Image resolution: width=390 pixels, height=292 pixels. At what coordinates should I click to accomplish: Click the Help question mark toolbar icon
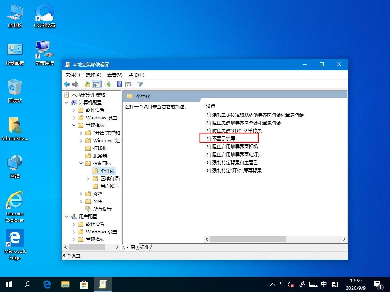(119, 84)
